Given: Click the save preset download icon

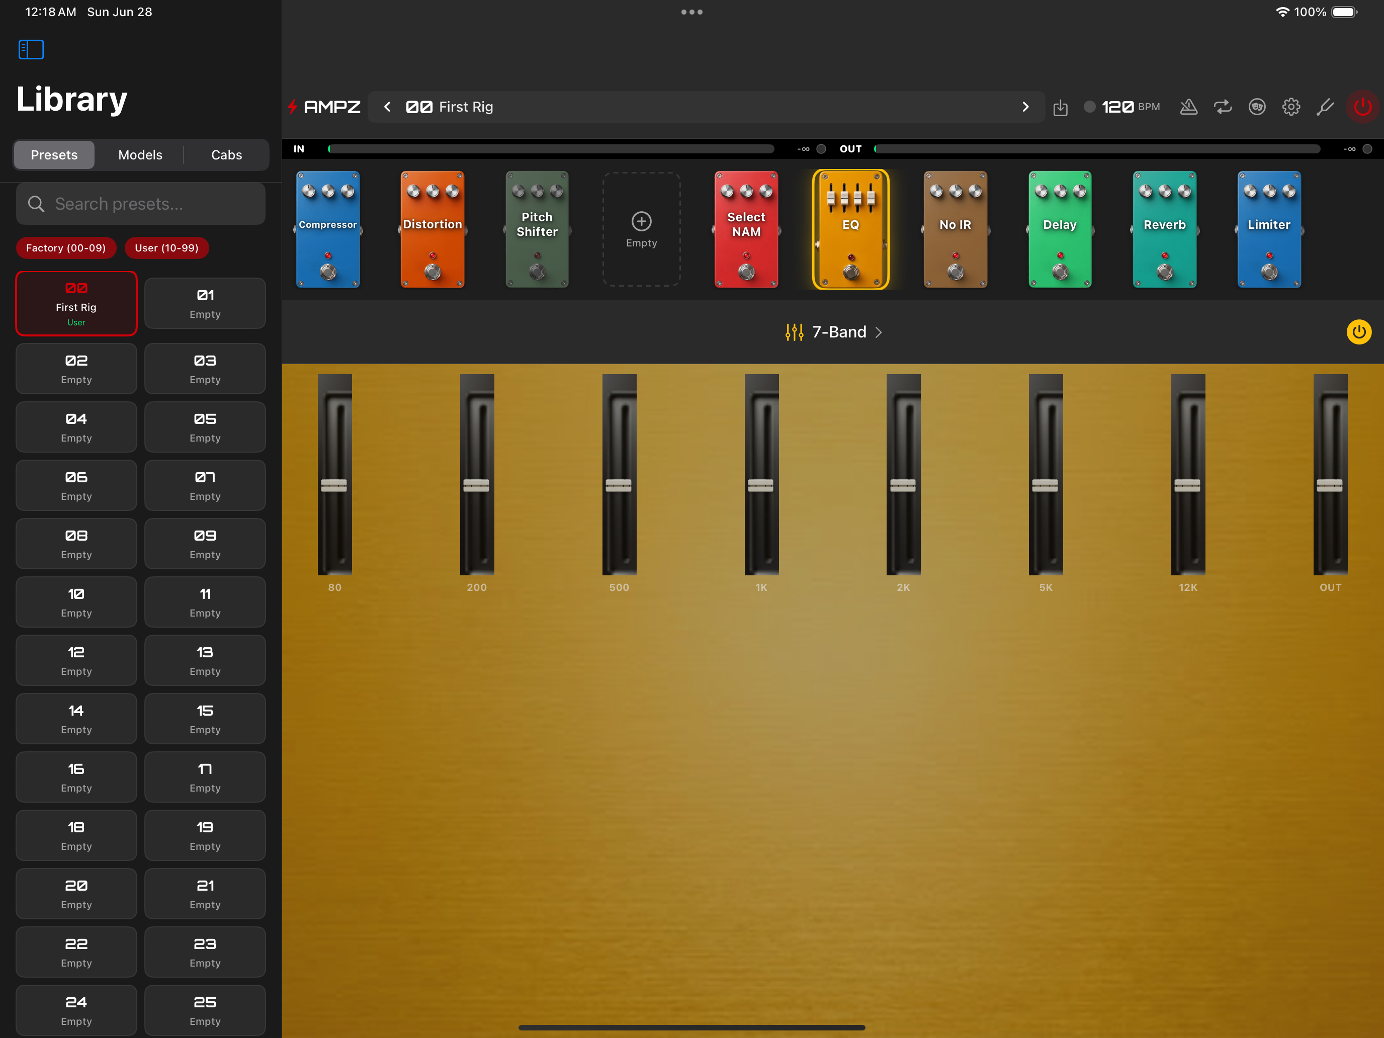Looking at the screenshot, I should 1060,108.
